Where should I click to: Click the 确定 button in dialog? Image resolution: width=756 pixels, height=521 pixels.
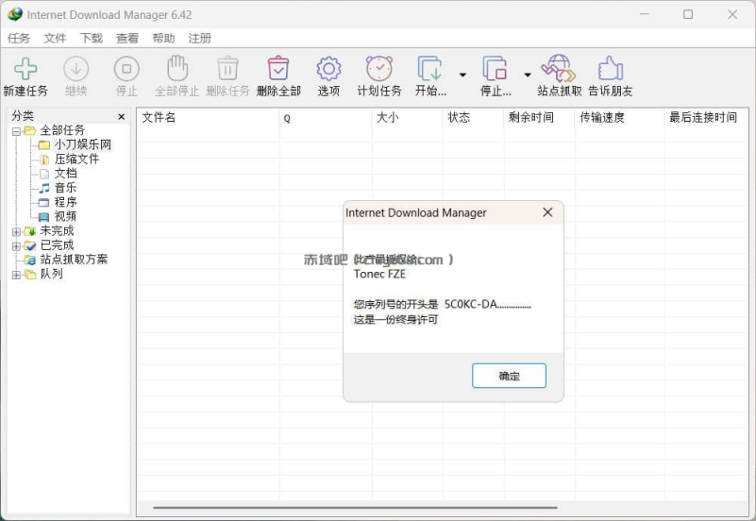coord(509,376)
